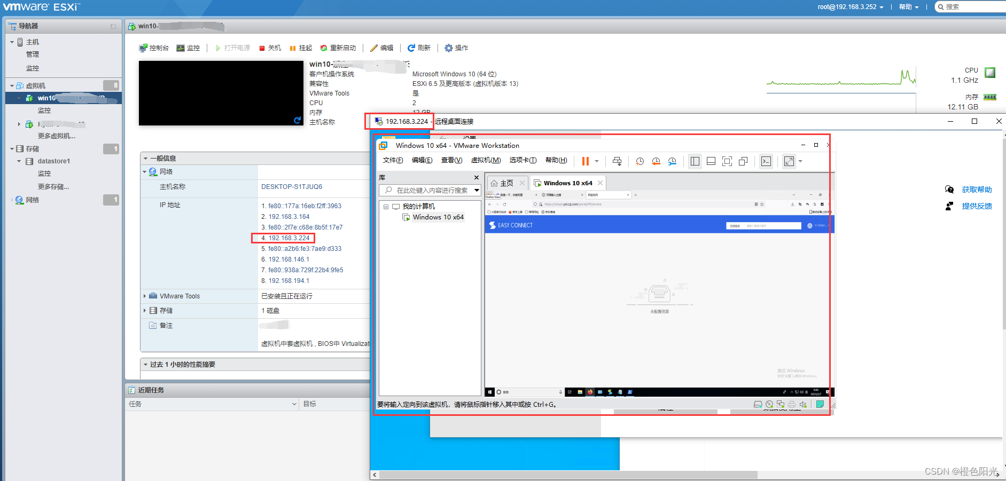The width and height of the screenshot is (1006, 481).
Task: Open 更多虚拟机... in navigator
Action: coord(57,136)
